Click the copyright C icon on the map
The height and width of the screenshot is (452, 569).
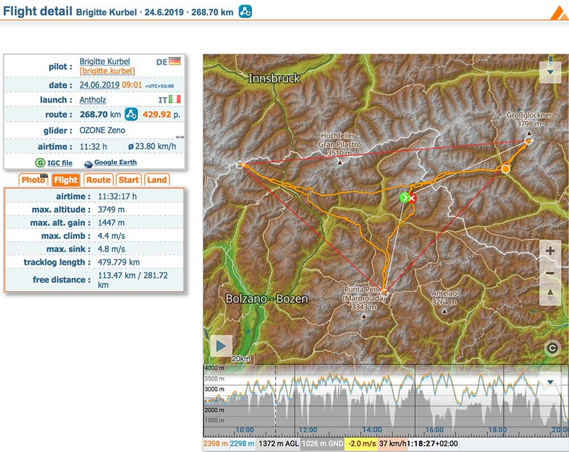tap(552, 348)
